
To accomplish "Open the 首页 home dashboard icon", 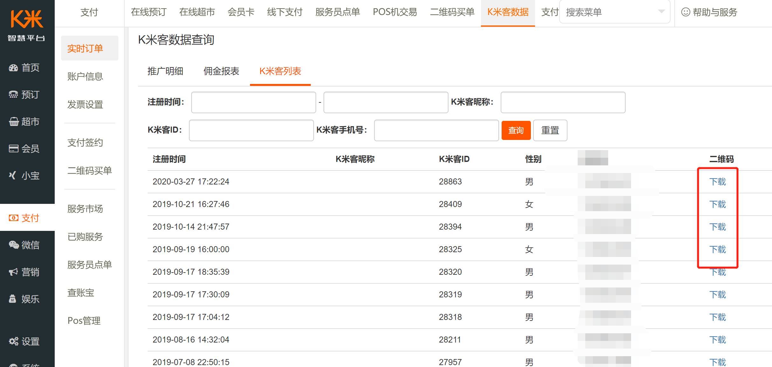I will tap(13, 68).
